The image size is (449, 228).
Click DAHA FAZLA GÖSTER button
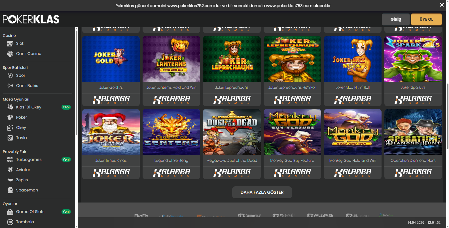(x=262, y=192)
